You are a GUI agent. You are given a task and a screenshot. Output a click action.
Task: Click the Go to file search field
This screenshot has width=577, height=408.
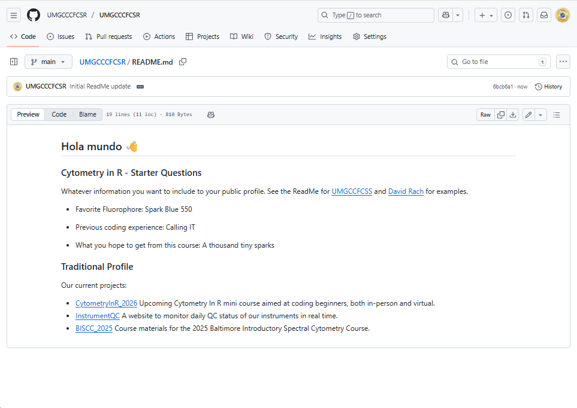(499, 62)
